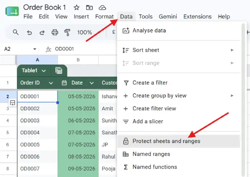Image resolution: width=250 pixels, height=177 pixels.
Task: Select Create a filter option
Action: (179, 83)
